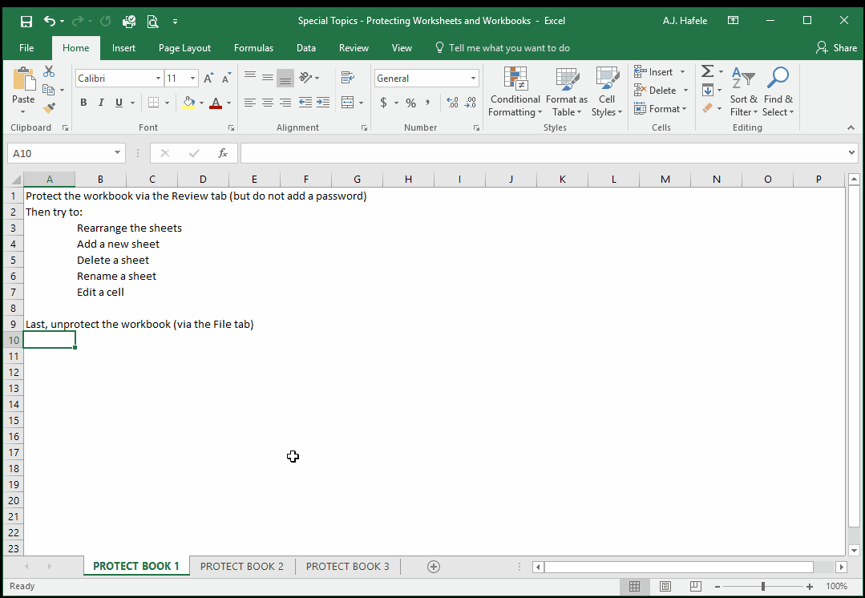
Task: Open Find & Select menu
Action: (778, 91)
